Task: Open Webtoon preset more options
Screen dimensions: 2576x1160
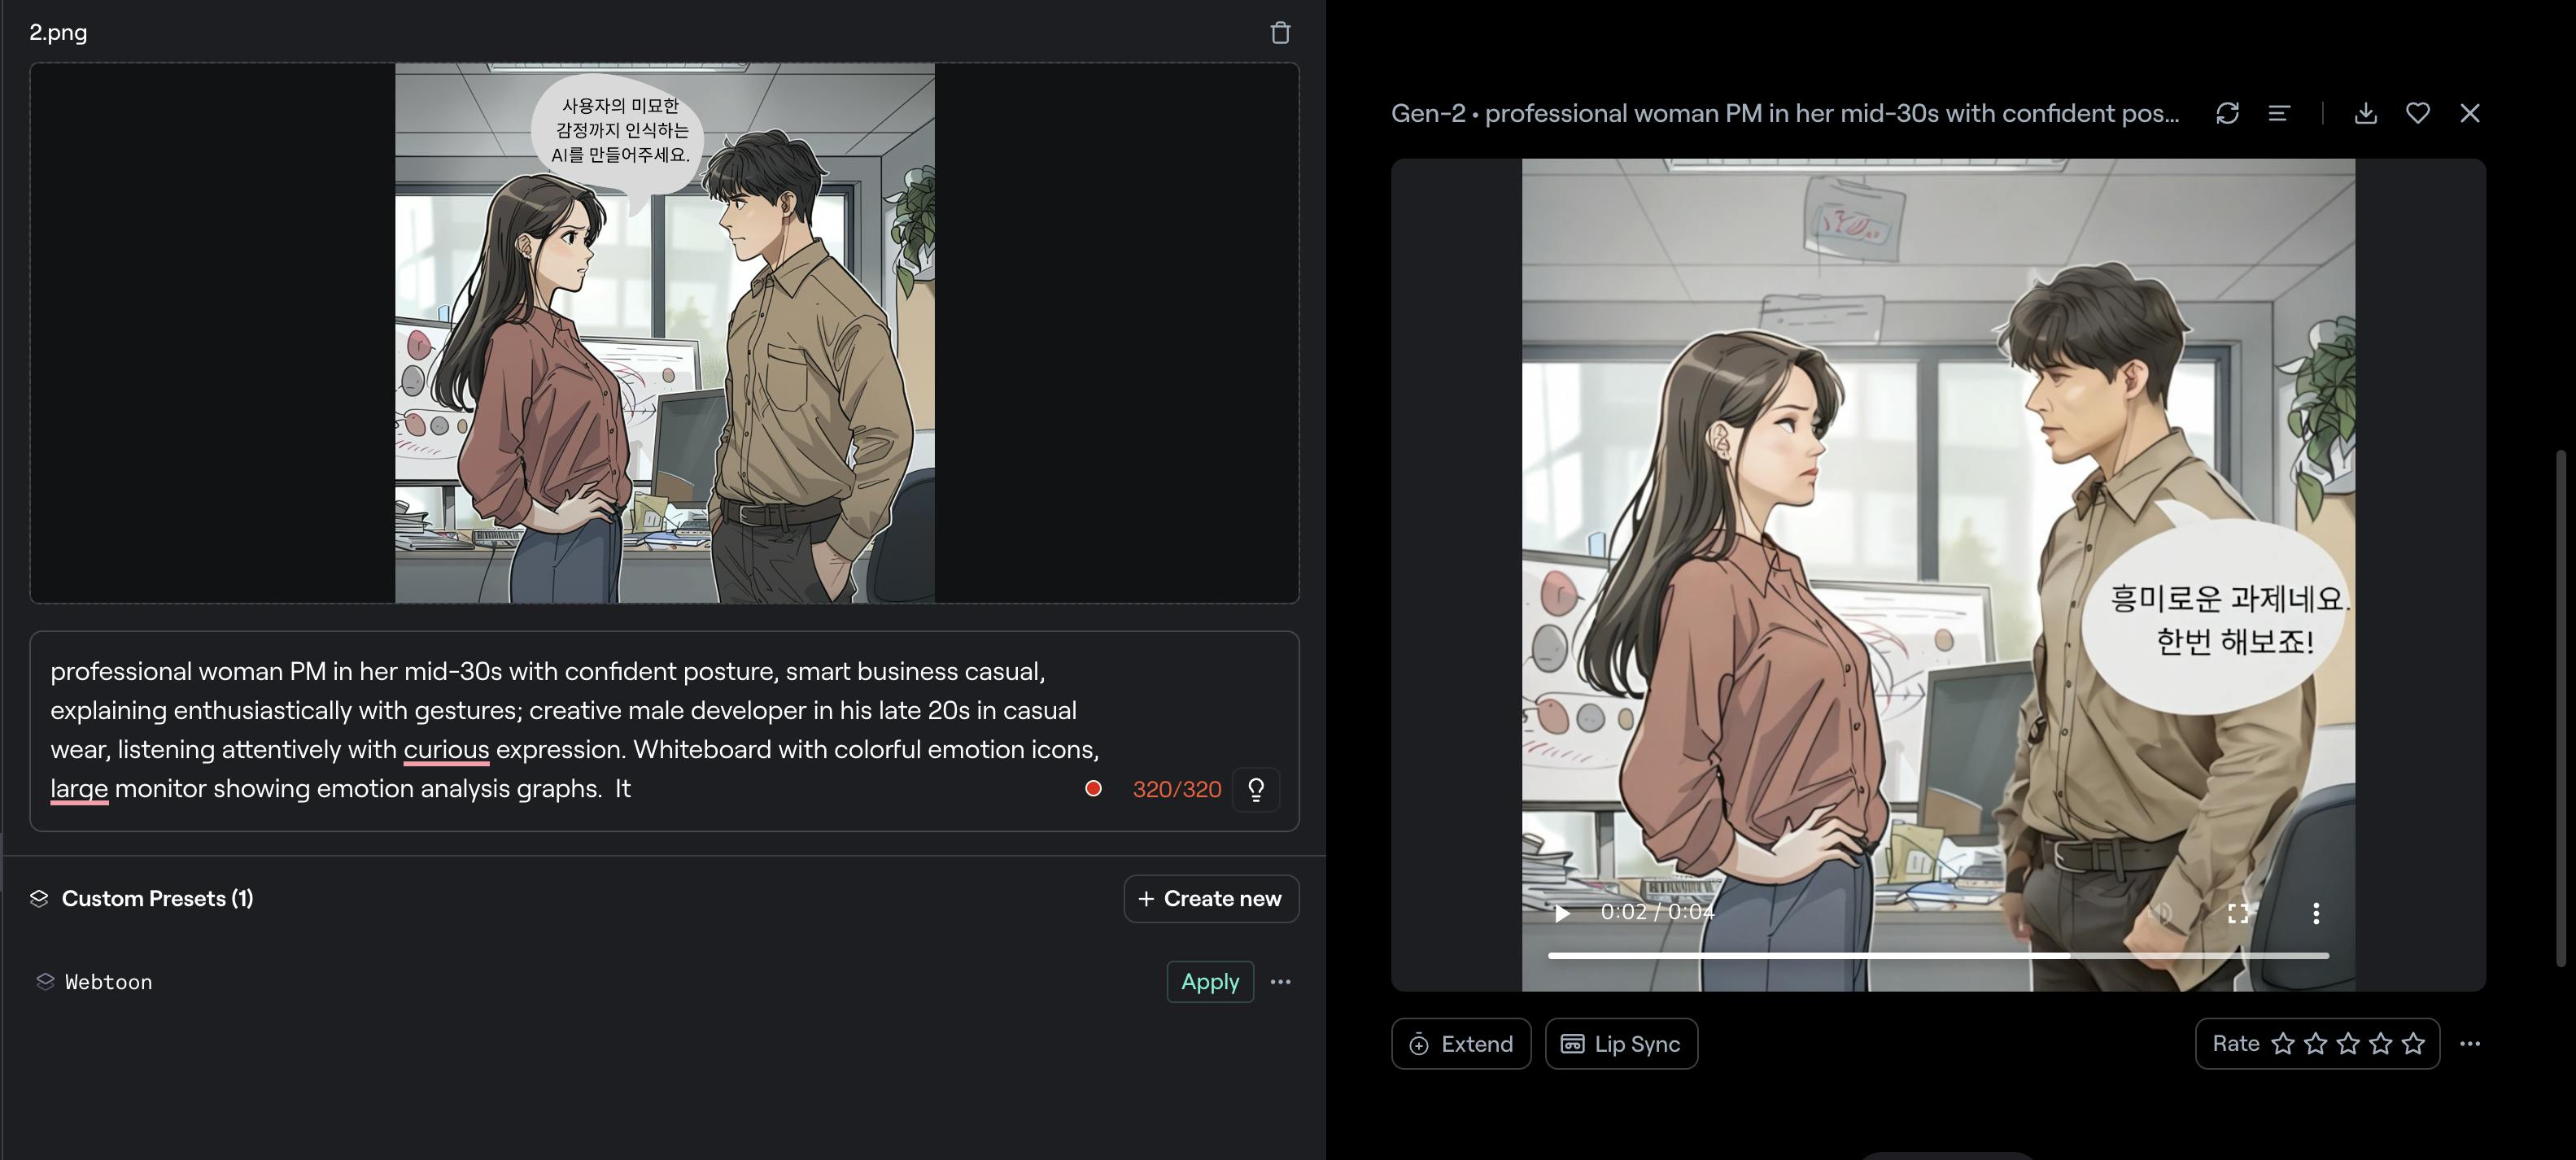Action: click(1280, 982)
